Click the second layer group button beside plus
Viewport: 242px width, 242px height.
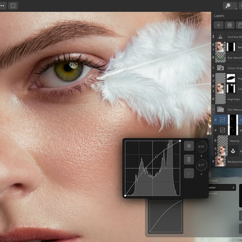pos(230,25)
